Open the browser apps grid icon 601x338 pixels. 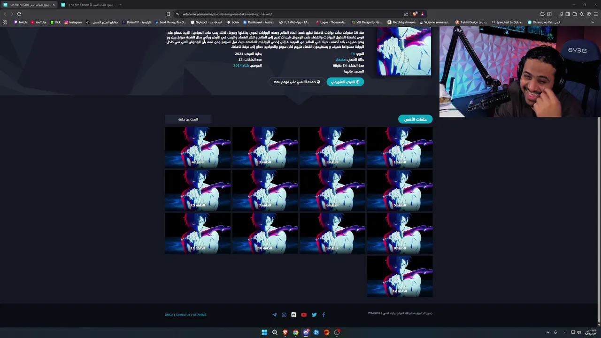point(5,22)
